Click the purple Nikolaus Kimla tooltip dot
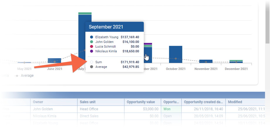270x127 pixels. click(x=92, y=51)
